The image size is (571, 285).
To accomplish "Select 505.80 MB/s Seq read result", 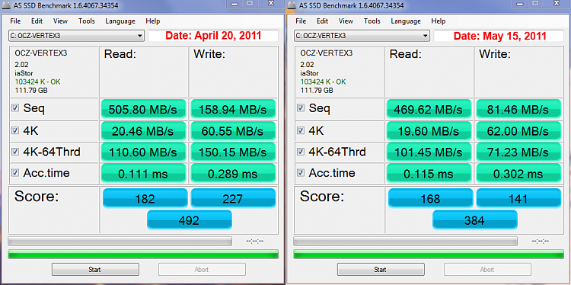I will coord(143,109).
